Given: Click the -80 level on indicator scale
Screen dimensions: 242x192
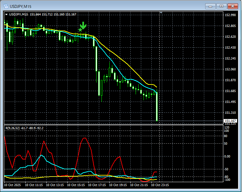Looking at the screenshot, I should click(x=227, y=177).
